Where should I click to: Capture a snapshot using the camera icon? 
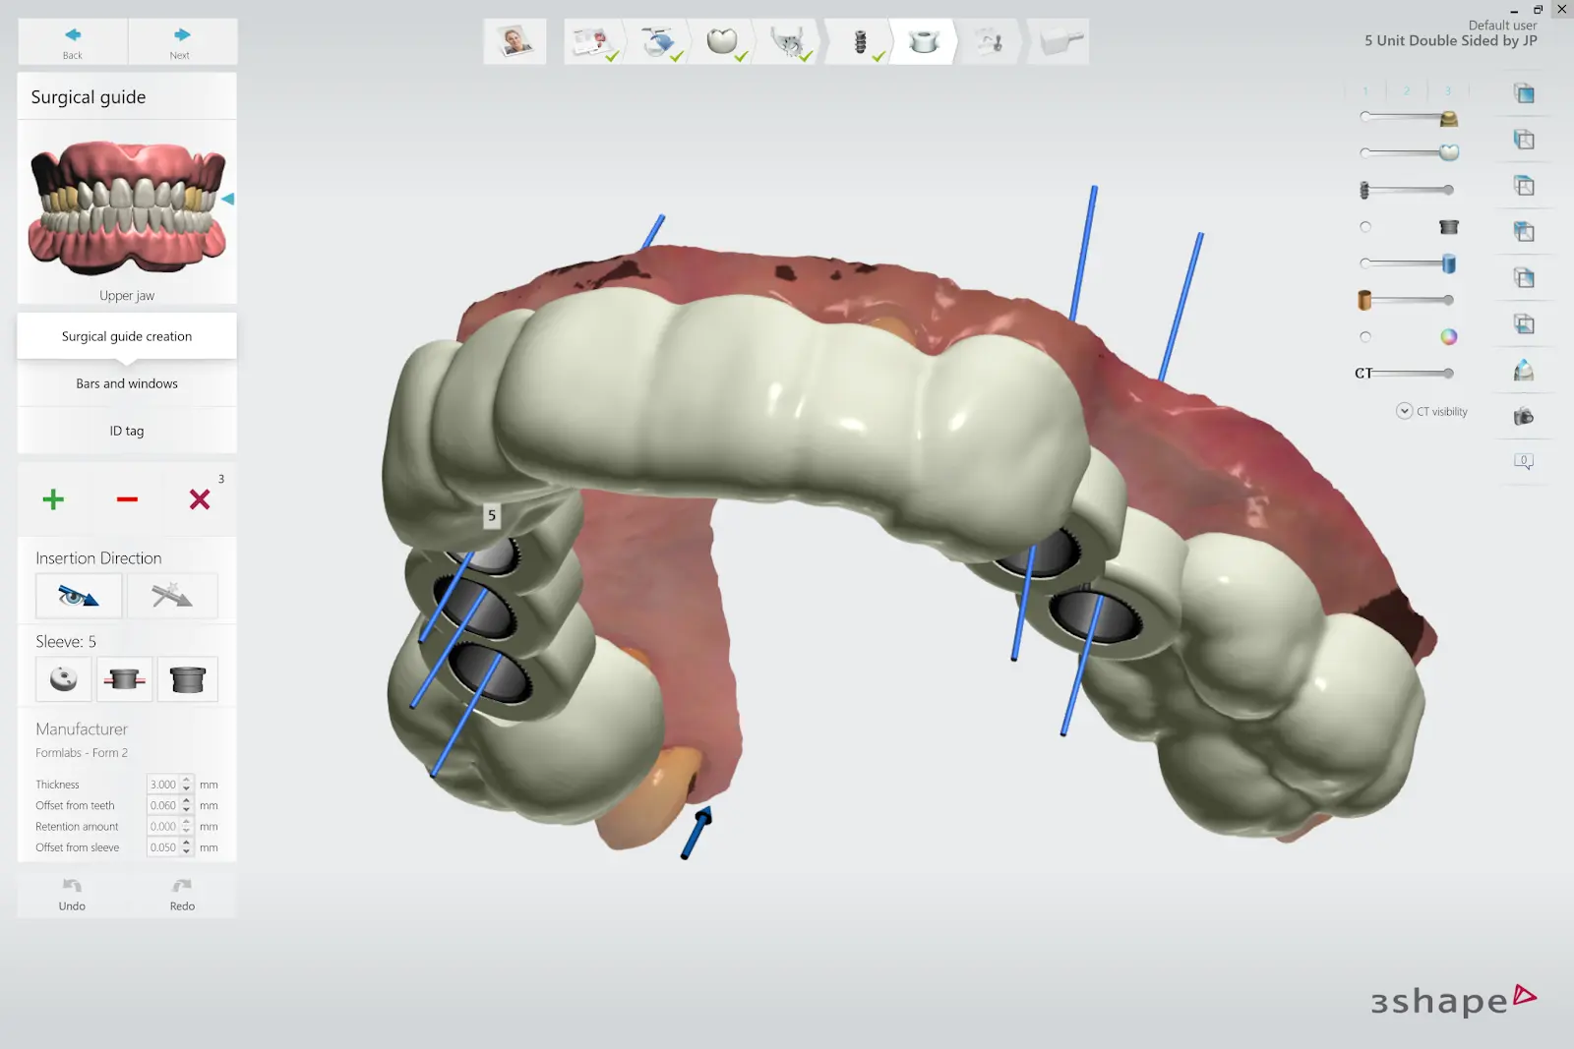[1524, 416]
